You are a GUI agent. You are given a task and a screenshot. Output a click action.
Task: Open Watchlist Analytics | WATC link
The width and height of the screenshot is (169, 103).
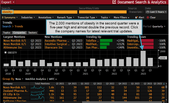pyautogui.click(x=41, y=79)
